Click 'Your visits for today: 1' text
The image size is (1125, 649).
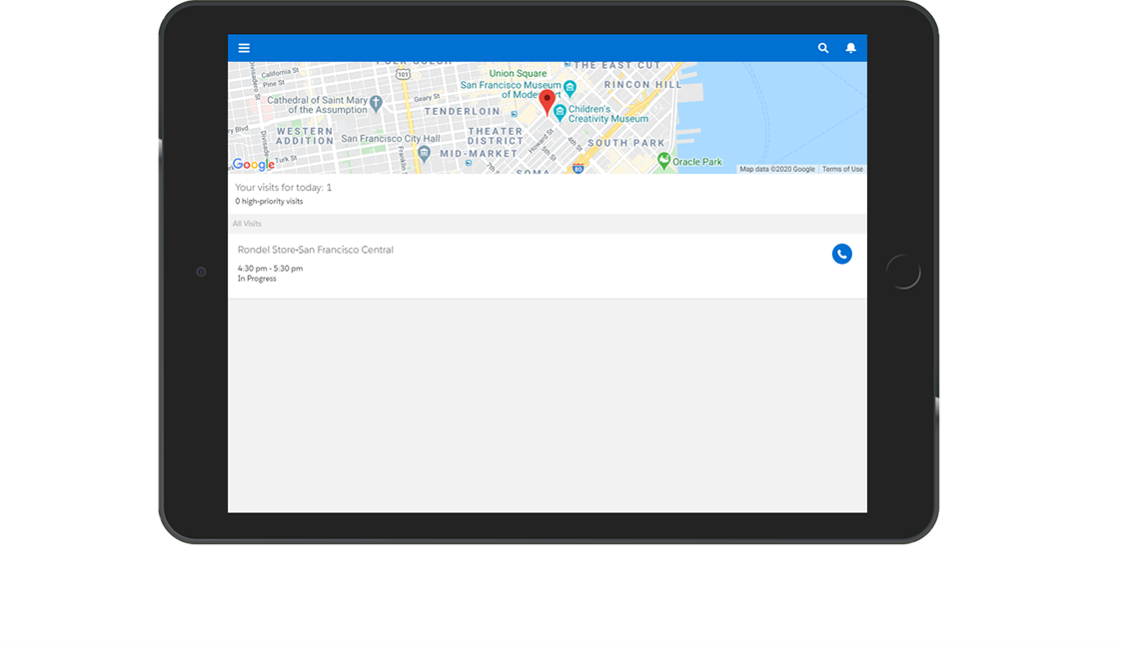tap(284, 187)
